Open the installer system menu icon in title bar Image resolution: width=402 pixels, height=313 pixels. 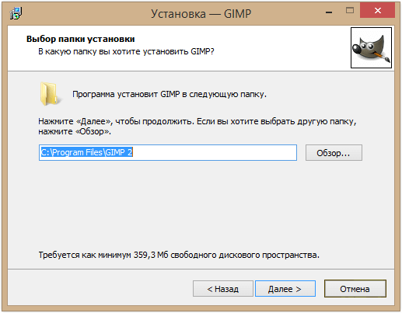click(x=16, y=13)
